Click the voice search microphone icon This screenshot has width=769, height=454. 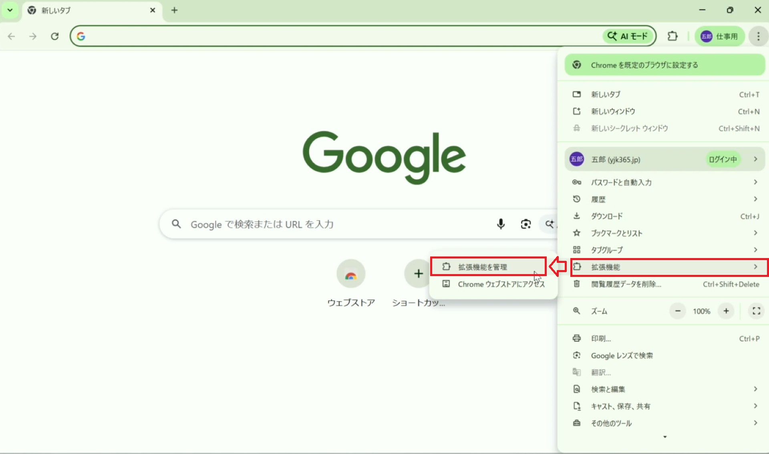click(501, 224)
